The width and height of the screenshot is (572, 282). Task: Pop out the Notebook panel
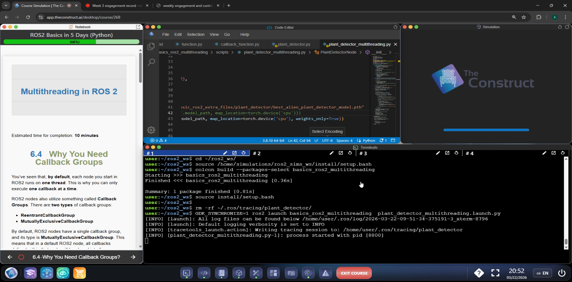(x=138, y=27)
